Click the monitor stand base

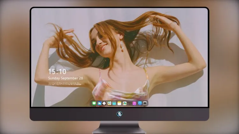[119, 131]
